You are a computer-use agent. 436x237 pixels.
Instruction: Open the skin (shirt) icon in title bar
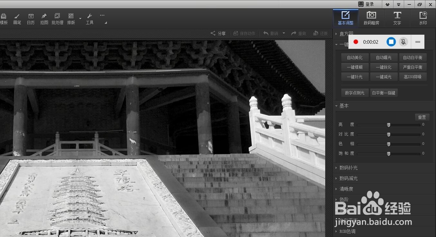pyautogui.click(x=388, y=4)
